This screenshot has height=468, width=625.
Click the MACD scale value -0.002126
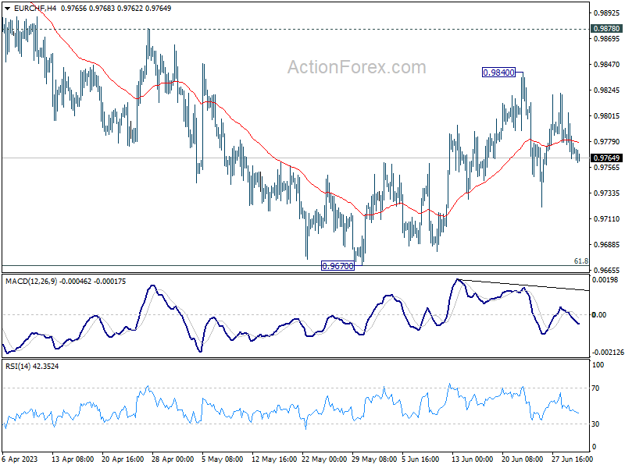pos(608,353)
